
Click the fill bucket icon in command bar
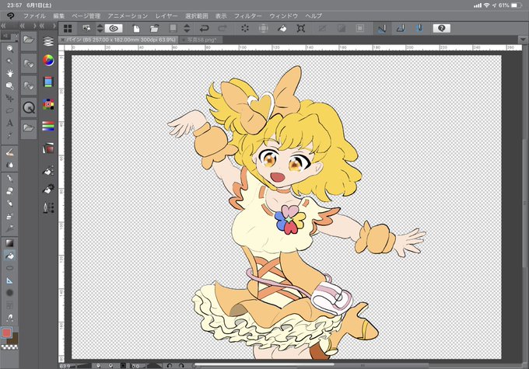click(x=282, y=29)
